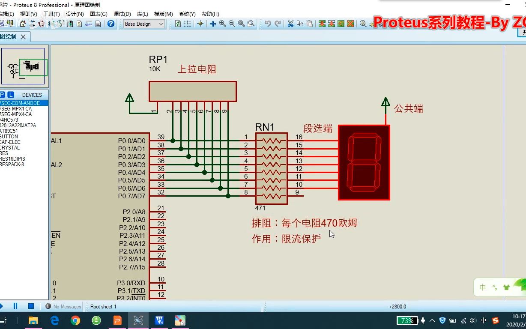Click the center-at-cursor pan icon
Screen dimensions: 526x329
[x=213, y=24]
